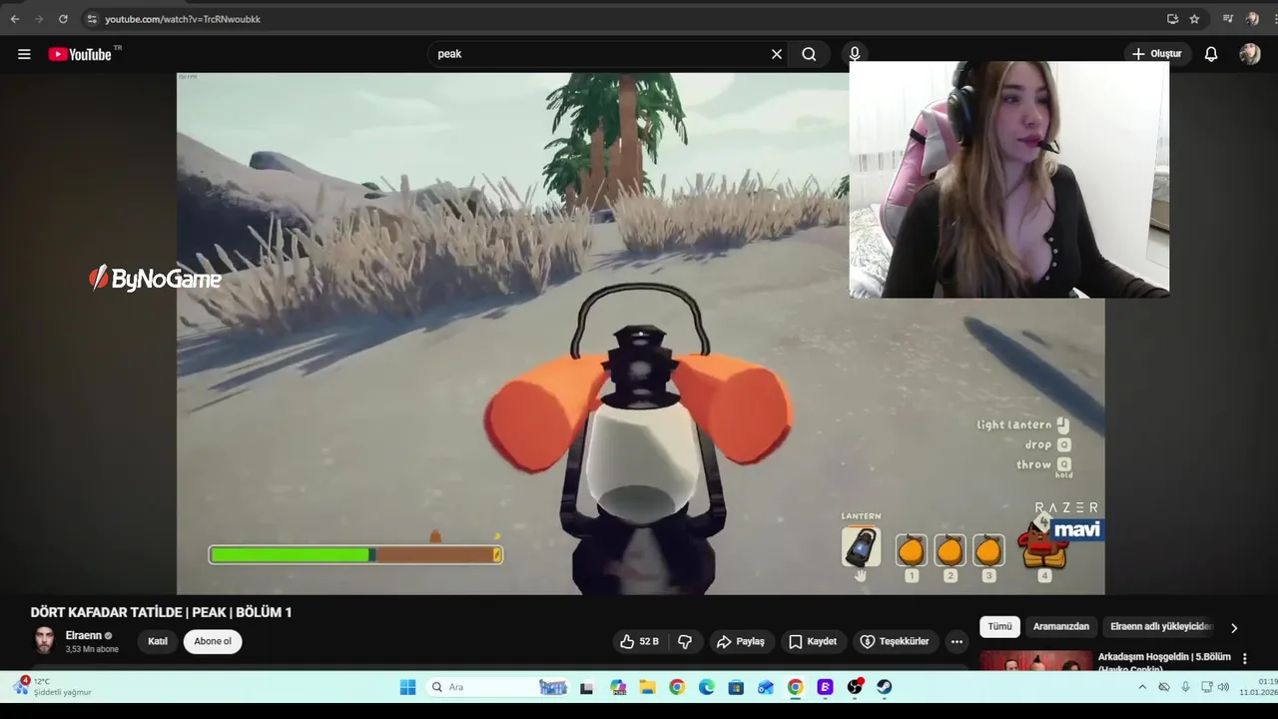
Task: Like the video with 52 B
Action: coord(639,641)
